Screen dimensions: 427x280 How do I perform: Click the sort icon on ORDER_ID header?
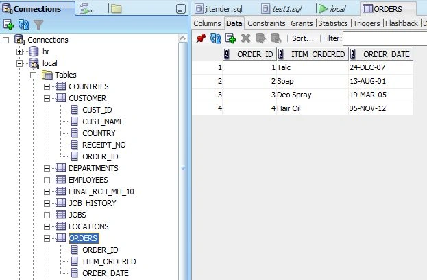227,54
